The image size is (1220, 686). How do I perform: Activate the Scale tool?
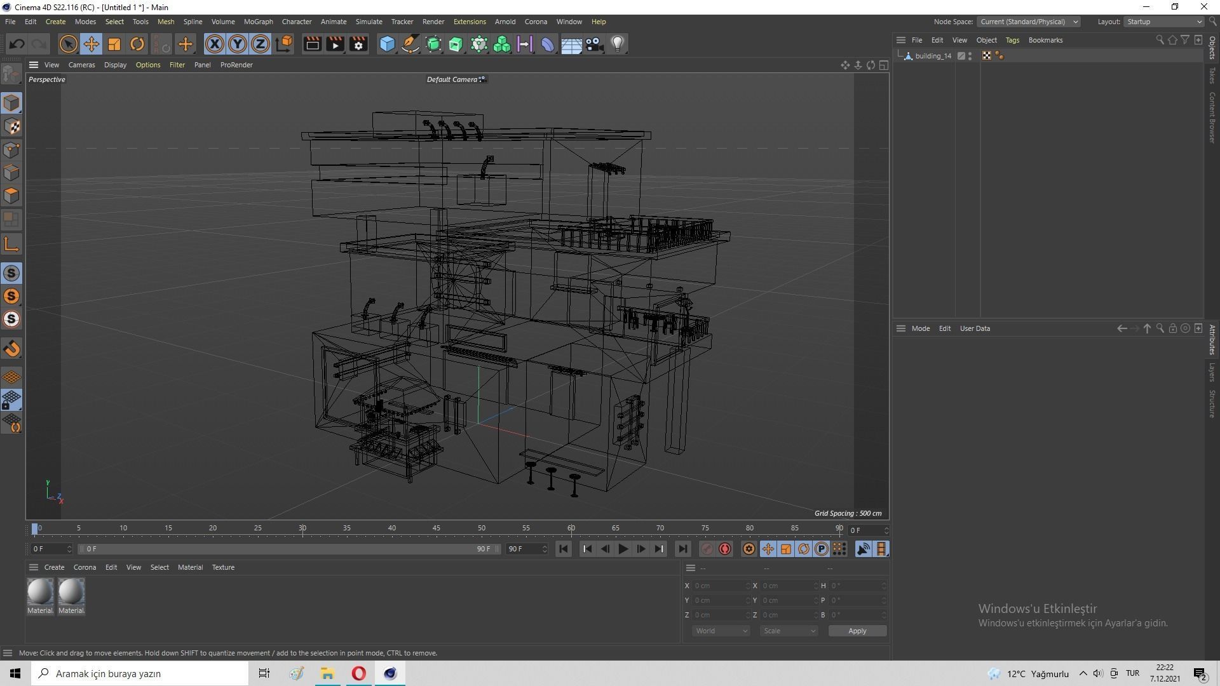point(114,44)
